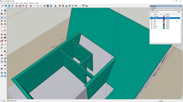
Task: Click the Tags search field
Action: pyautogui.click(x=166, y=12)
